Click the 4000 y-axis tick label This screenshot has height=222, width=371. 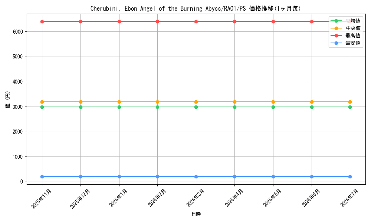(x=18, y=82)
